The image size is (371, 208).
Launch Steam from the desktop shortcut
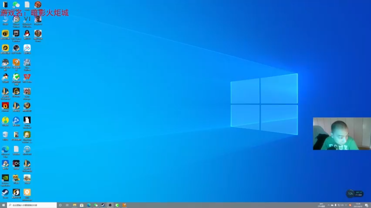pos(5,192)
